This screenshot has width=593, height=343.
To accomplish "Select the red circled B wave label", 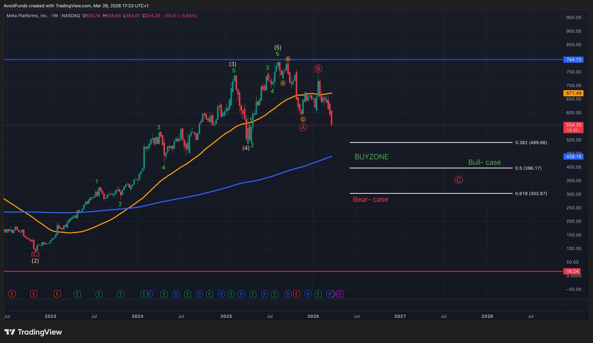I will click(x=319, y=68).
